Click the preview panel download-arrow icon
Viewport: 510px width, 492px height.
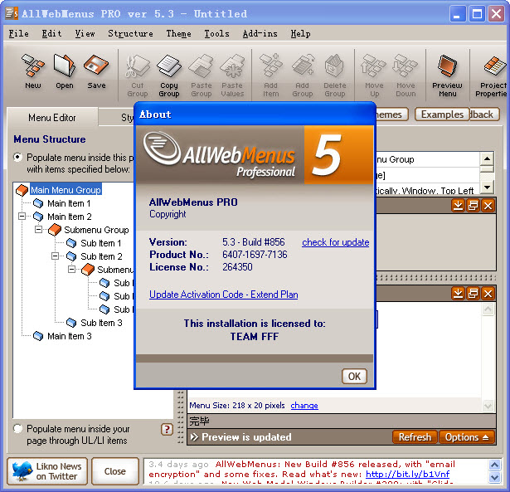(458, 294)
